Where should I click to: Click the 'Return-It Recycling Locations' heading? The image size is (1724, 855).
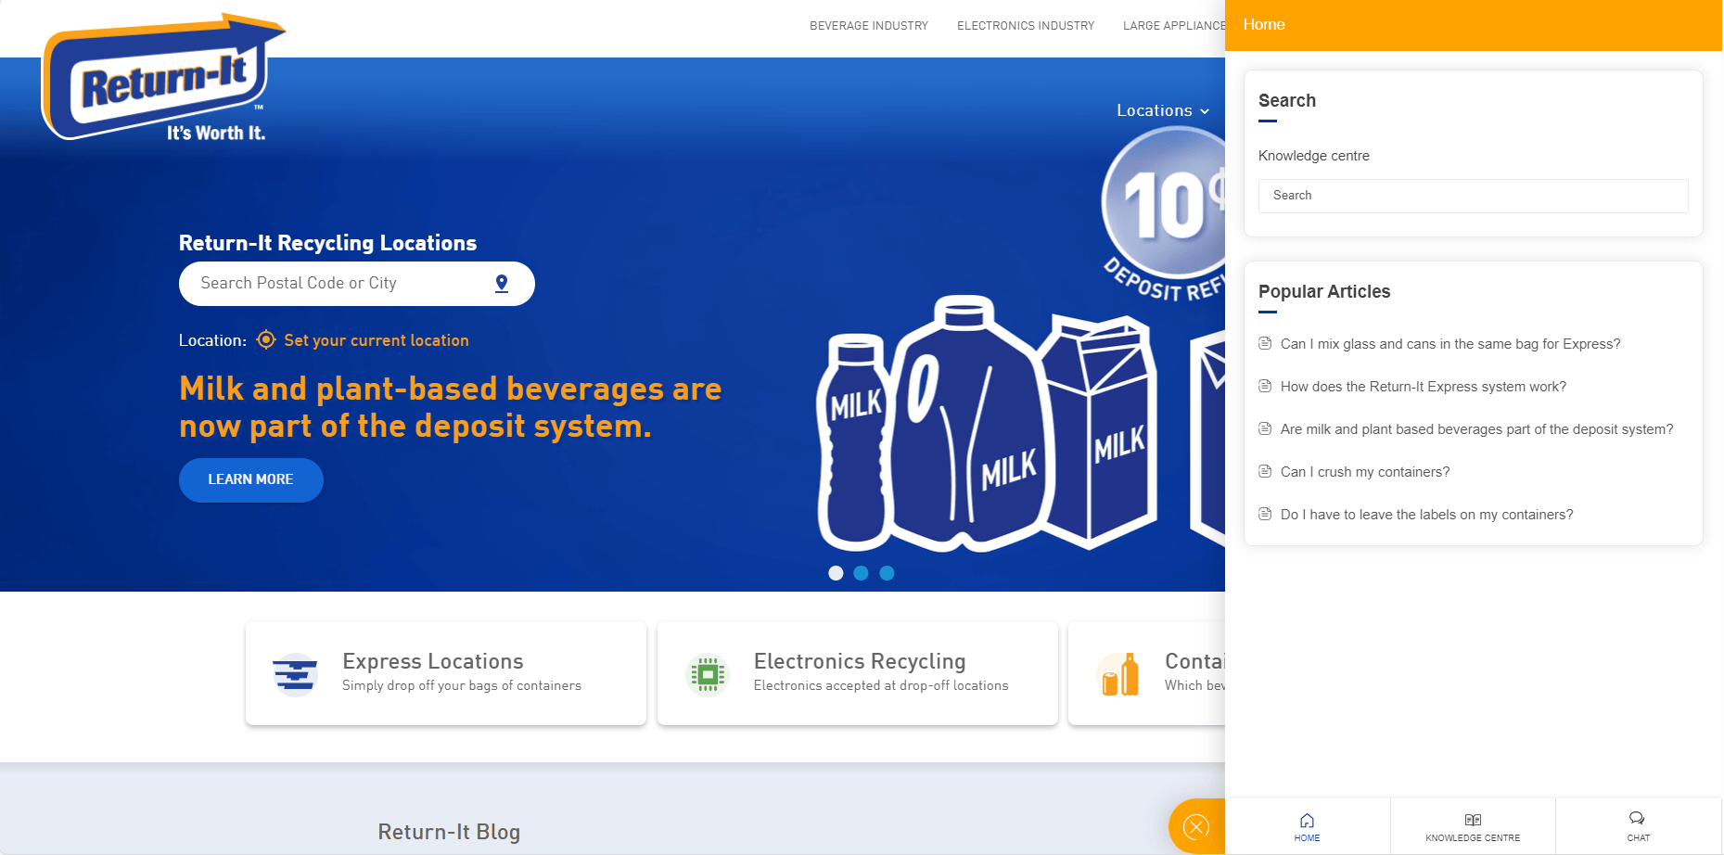click(x=327, y=243)
